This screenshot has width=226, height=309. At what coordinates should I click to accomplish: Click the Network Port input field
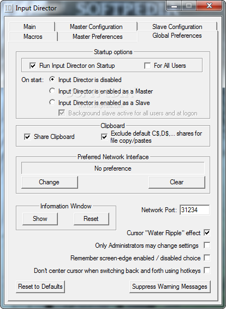click(x=194, y=210)
